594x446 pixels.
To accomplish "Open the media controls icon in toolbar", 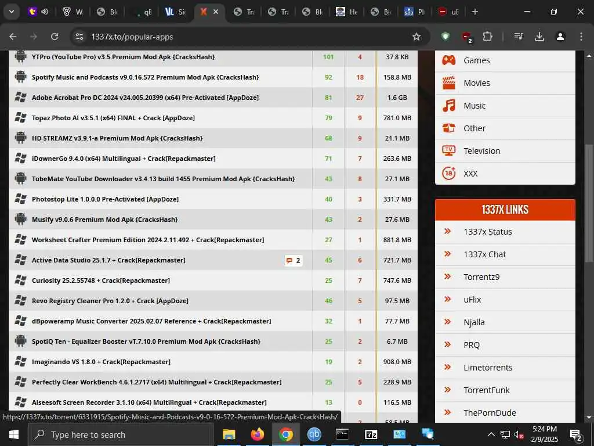I will tap(518, 37).
